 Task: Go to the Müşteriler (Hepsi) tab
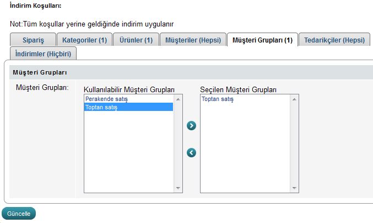click(x=193, y=40)
